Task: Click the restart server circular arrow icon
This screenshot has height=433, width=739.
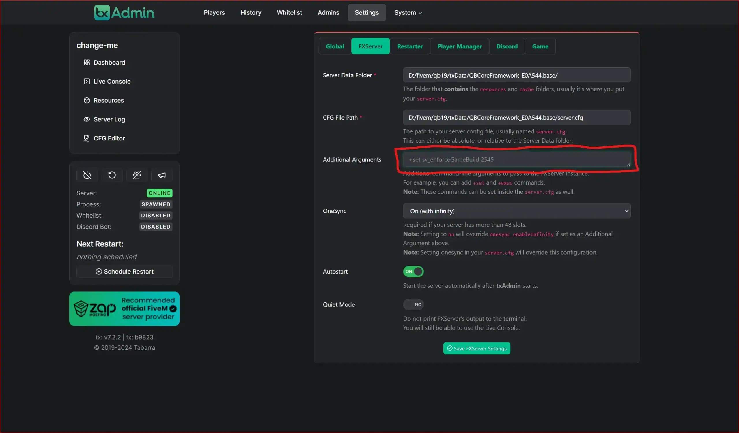Action: (x=112, y=175)
